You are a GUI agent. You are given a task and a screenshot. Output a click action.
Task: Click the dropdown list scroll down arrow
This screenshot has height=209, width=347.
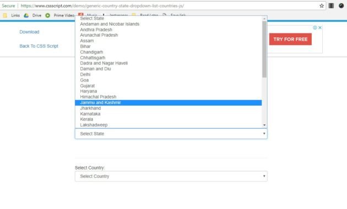(264, 125)
